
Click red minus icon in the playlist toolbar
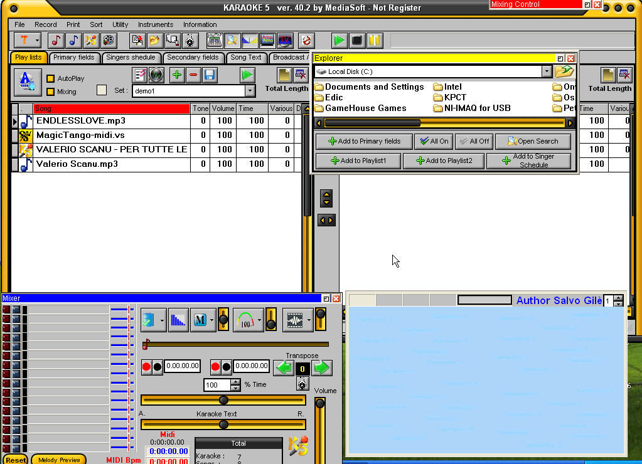[193, 75]
